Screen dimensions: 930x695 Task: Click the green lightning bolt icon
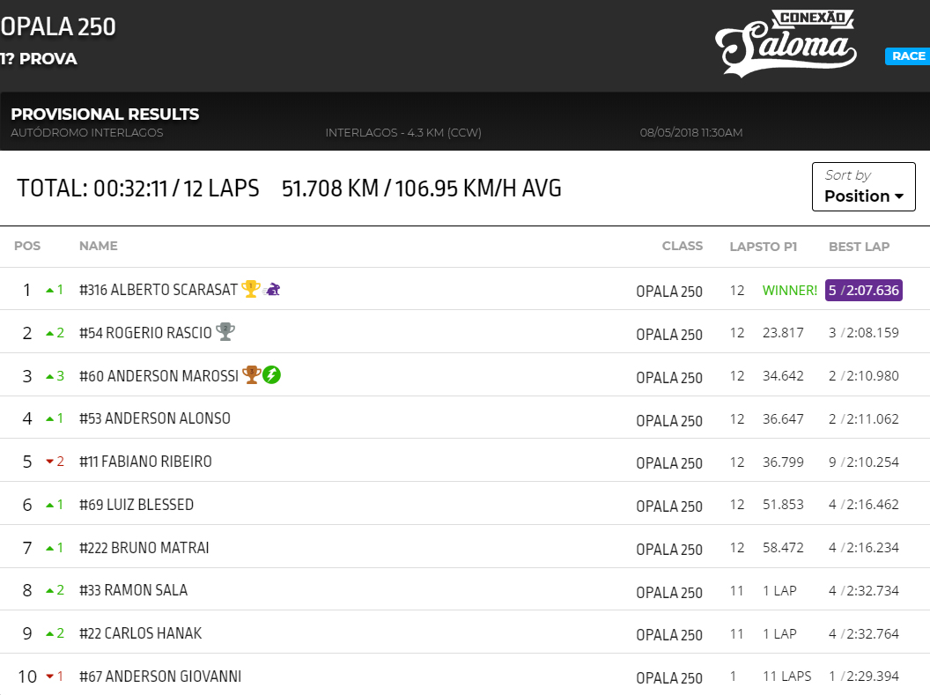click(272, 375)
